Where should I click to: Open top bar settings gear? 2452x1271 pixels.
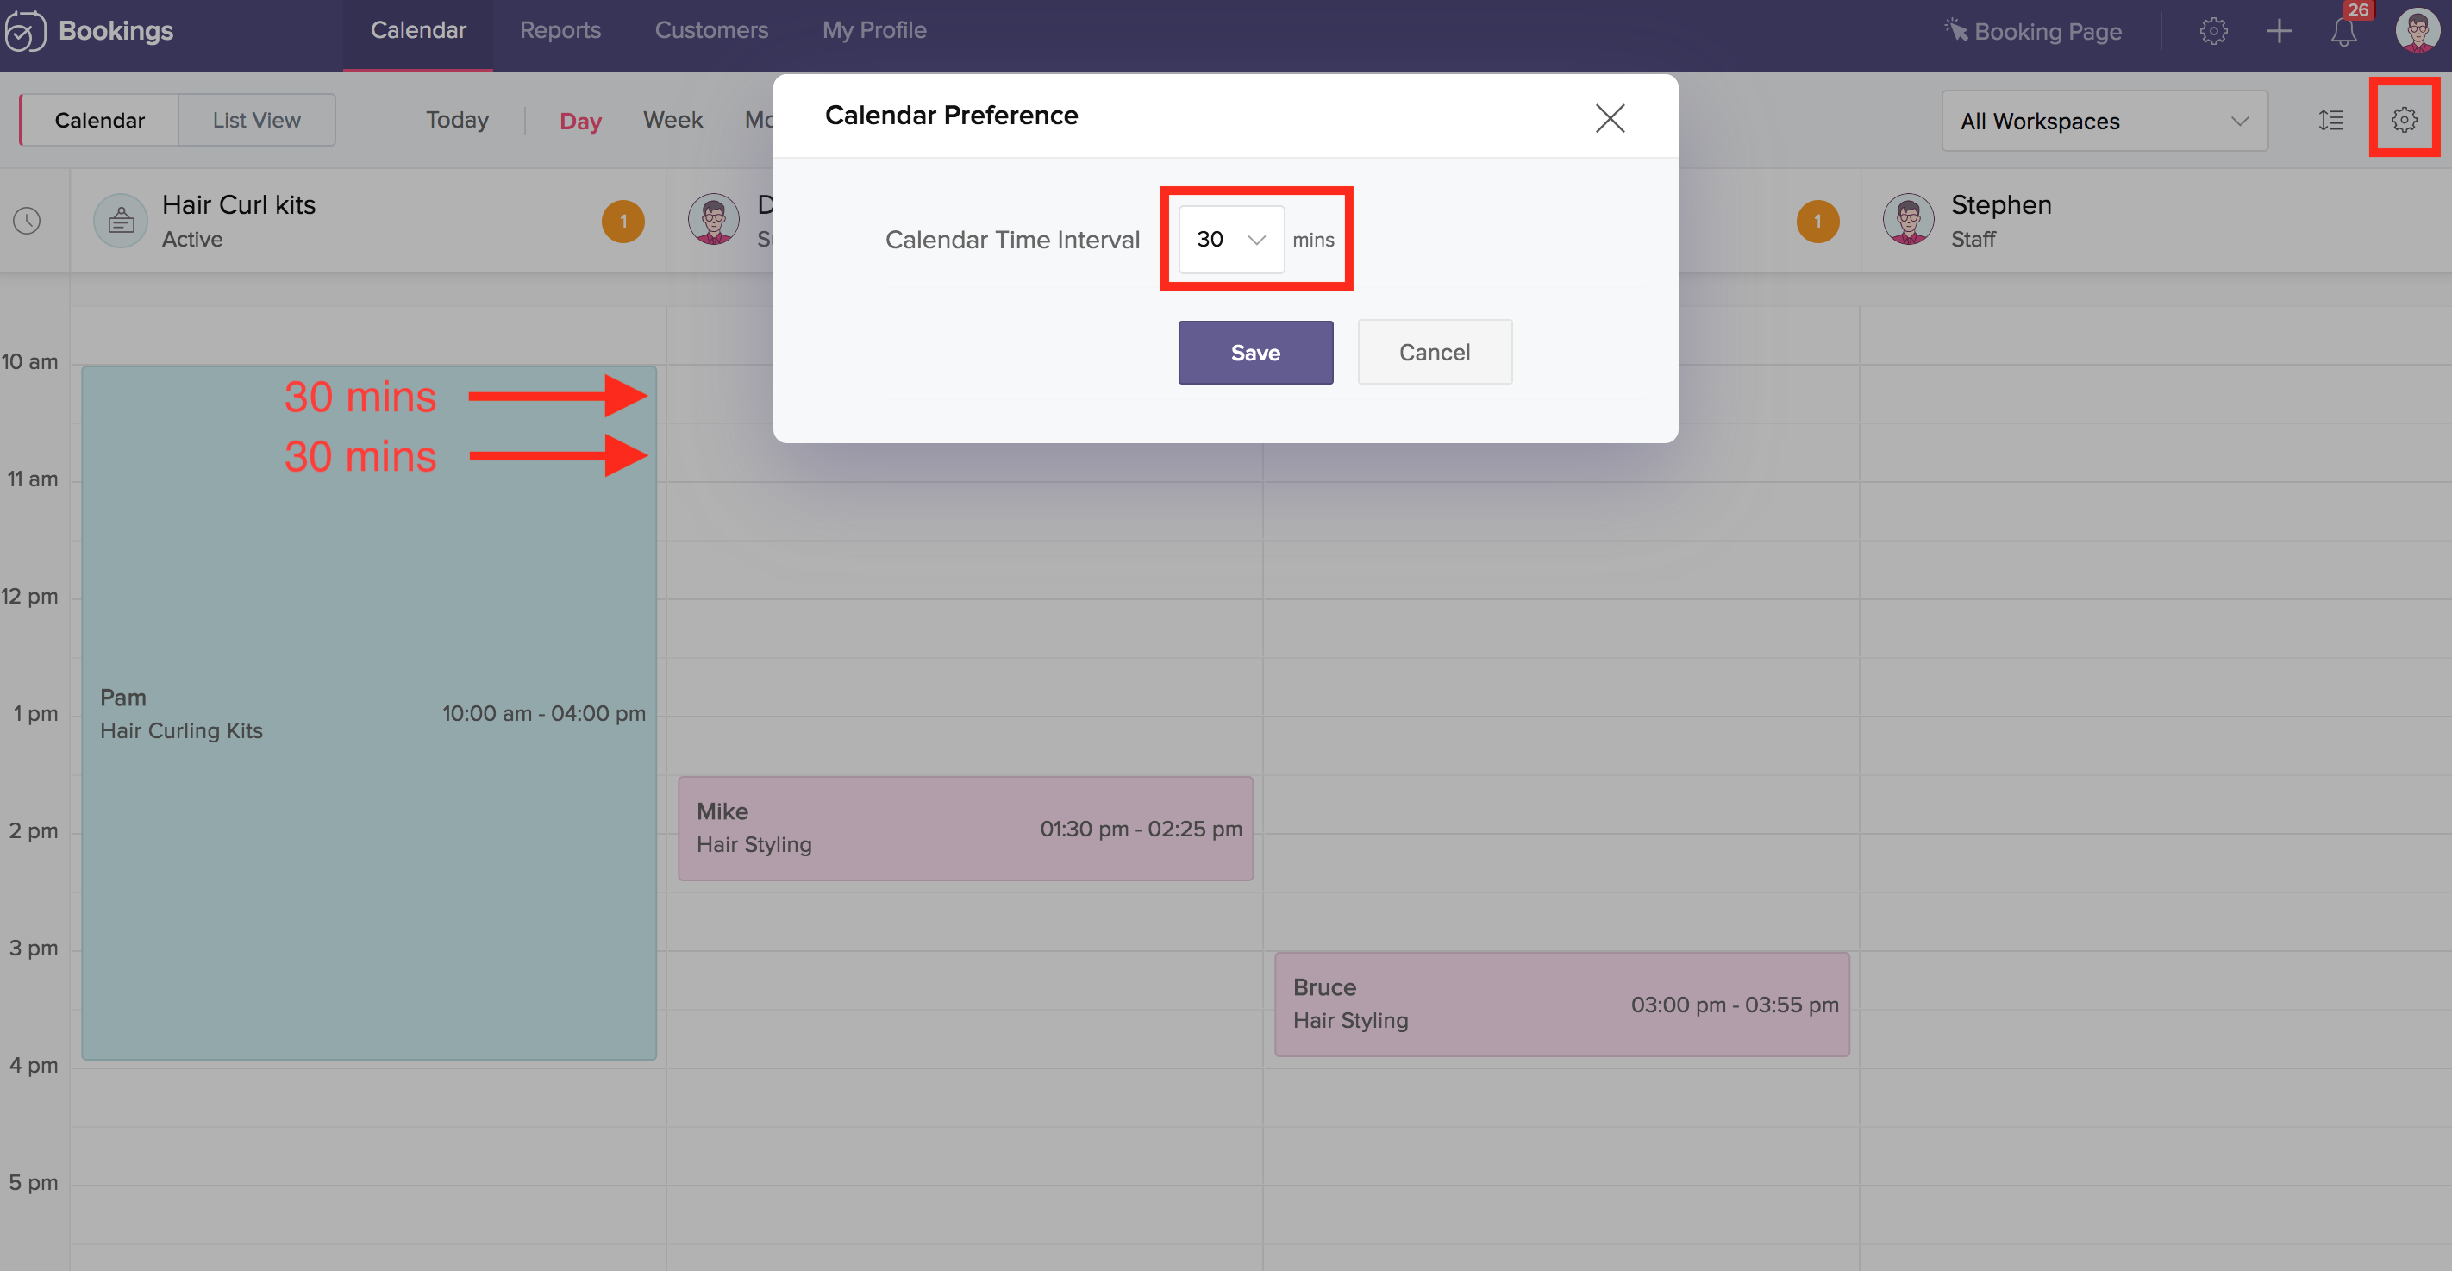point(2212,31)
